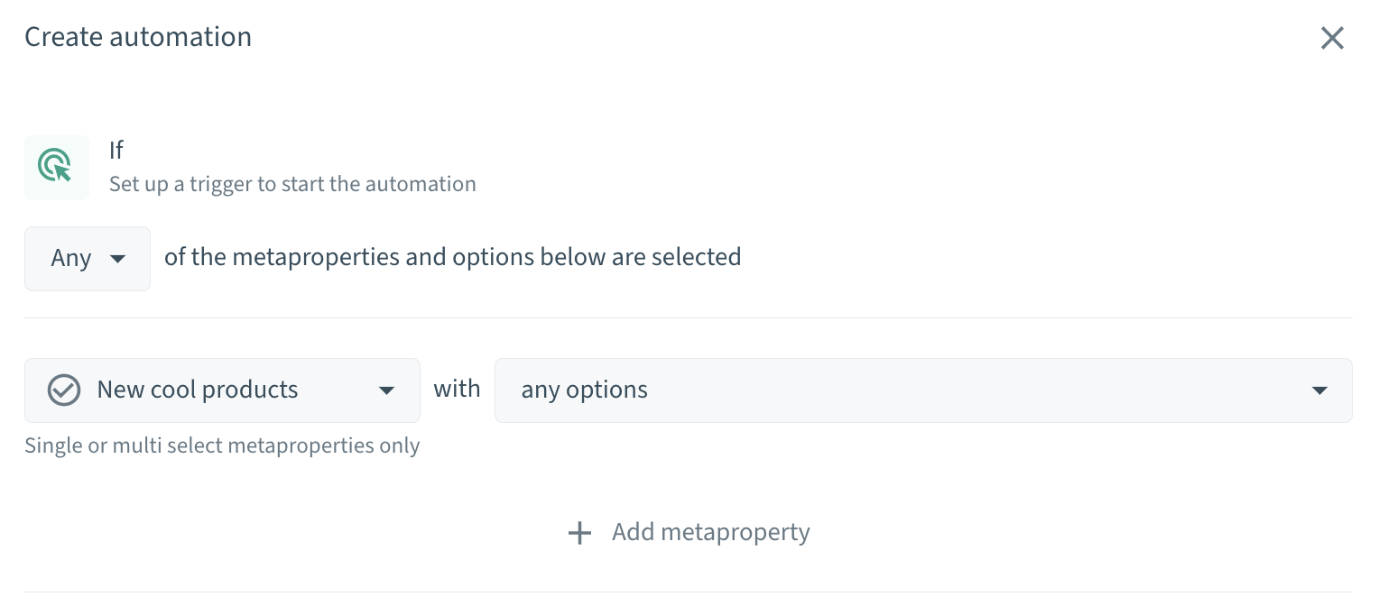Click the plus icon beside Add metaproperty

(579, 533)
